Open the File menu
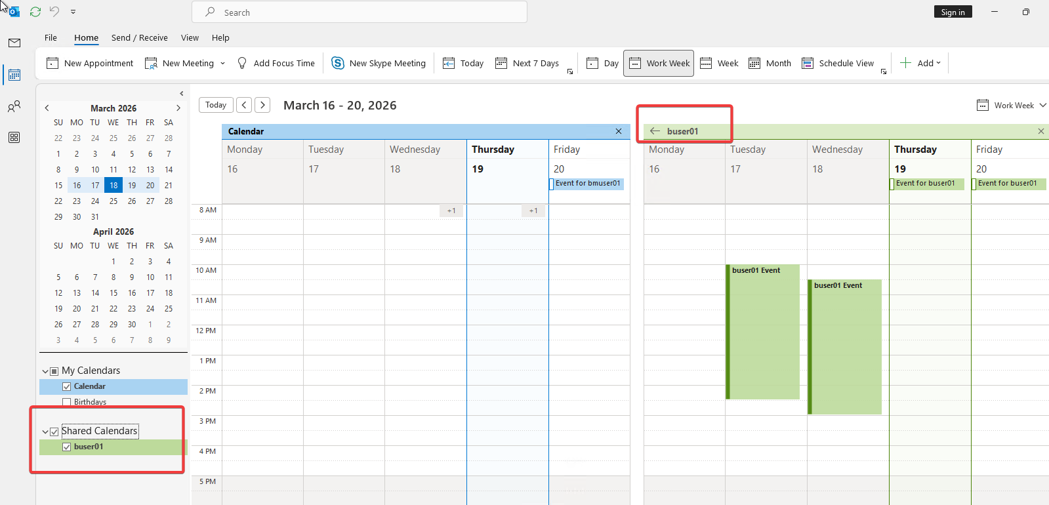This screenshot has height=505, width=1049. (x=51, y=38)
